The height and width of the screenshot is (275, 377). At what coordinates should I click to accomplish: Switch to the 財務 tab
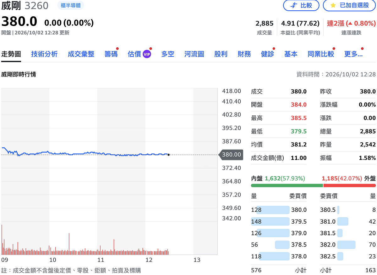click(x=244, y=54)
